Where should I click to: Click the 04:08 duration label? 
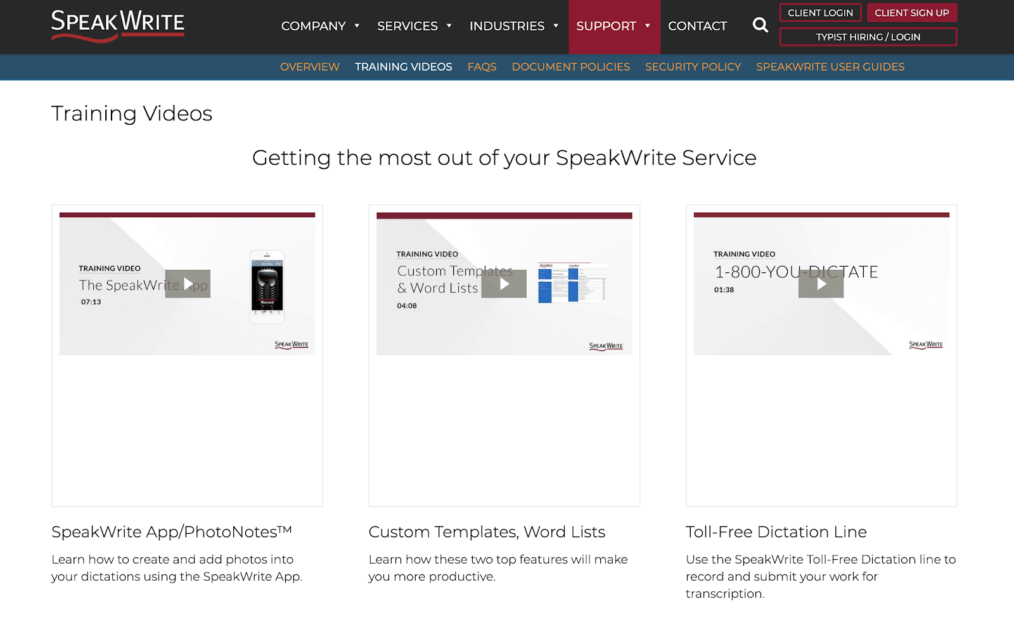click(x=407, y=306)
